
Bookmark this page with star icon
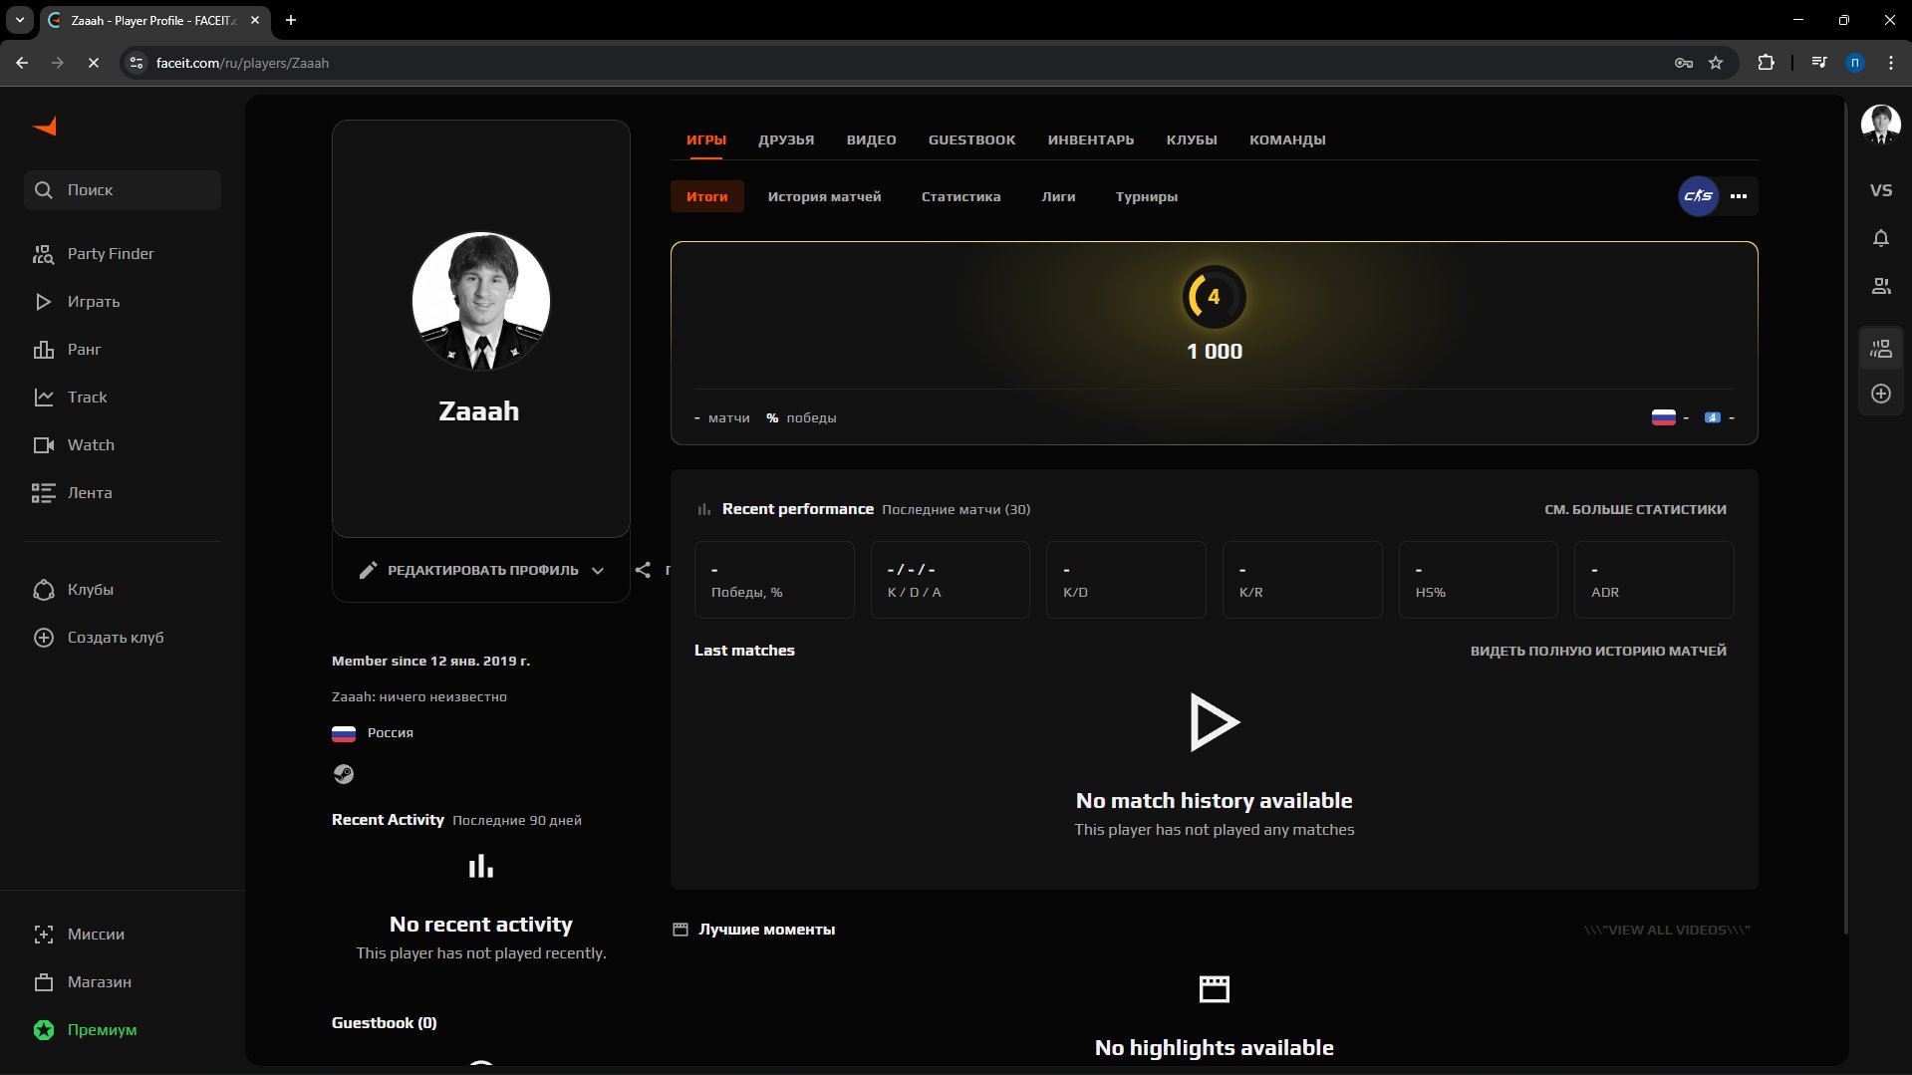click(1715, 63)
